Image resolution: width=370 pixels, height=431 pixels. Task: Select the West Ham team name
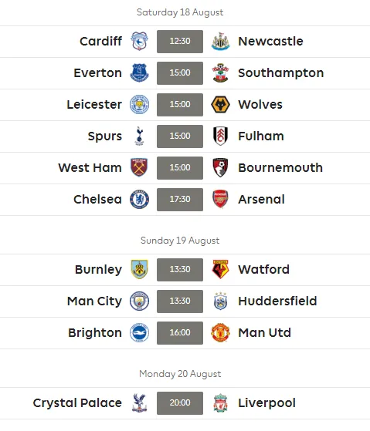(x=90, y=167)
